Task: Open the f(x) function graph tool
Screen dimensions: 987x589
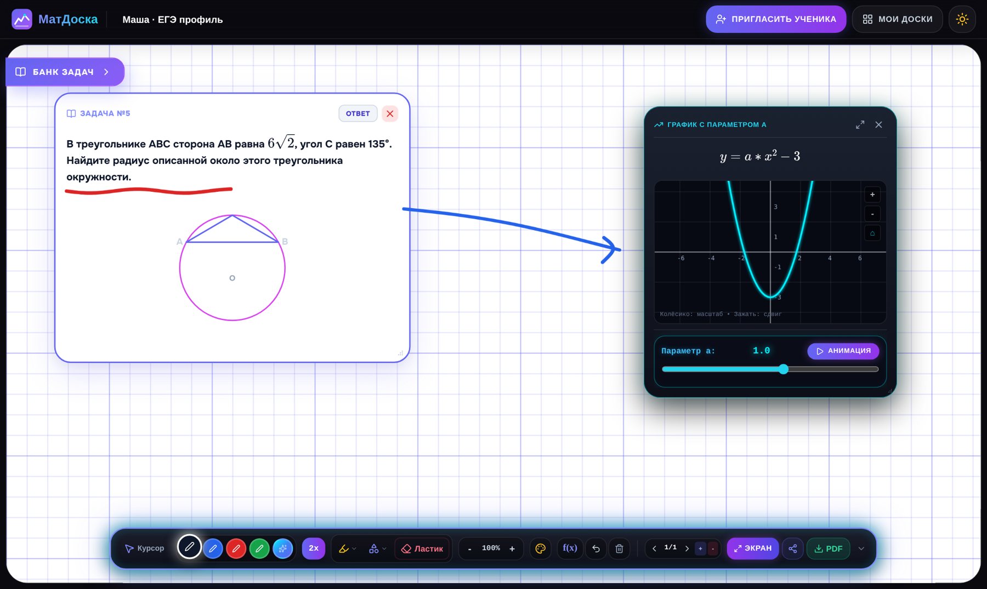Action: 570,548
